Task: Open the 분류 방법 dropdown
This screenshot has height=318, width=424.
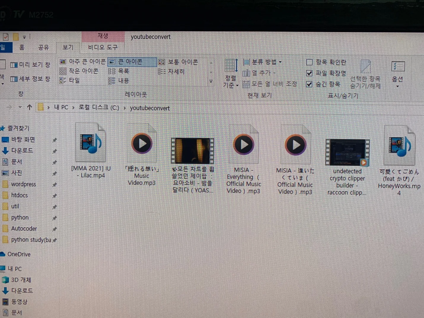Action: click(x=262, y=62)
